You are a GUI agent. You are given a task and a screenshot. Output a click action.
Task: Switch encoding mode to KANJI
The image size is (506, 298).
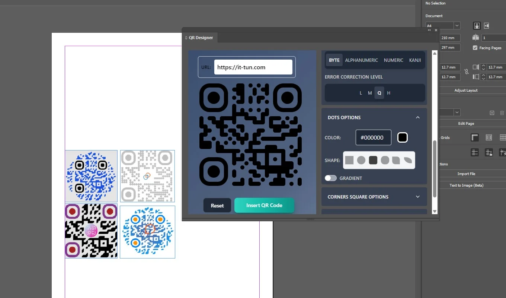(415, 60)
